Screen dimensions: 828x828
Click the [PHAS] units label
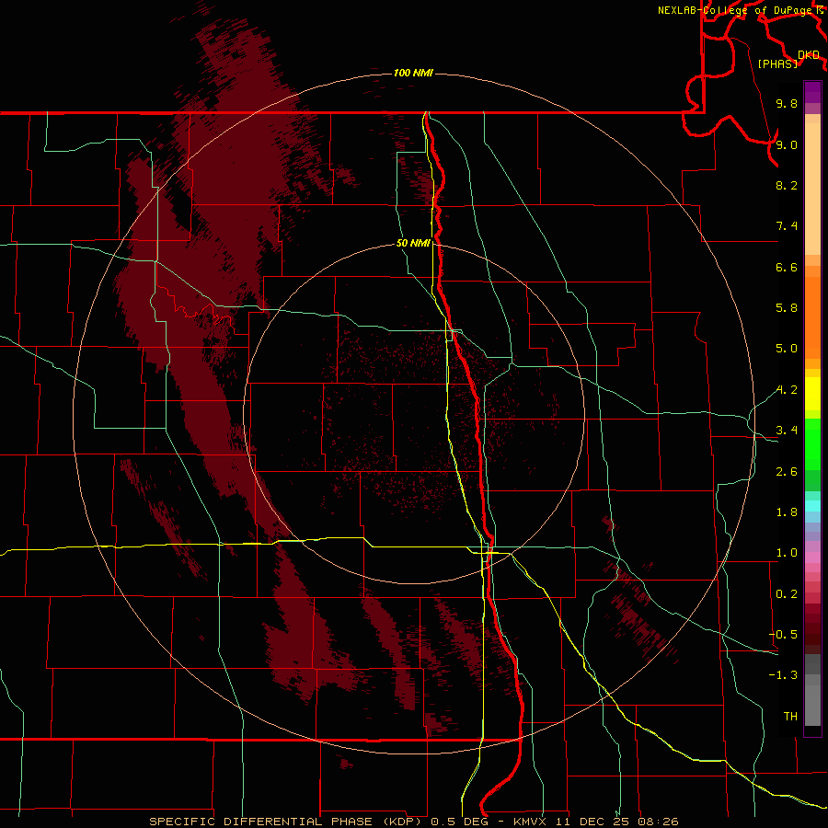pos(777,63)
